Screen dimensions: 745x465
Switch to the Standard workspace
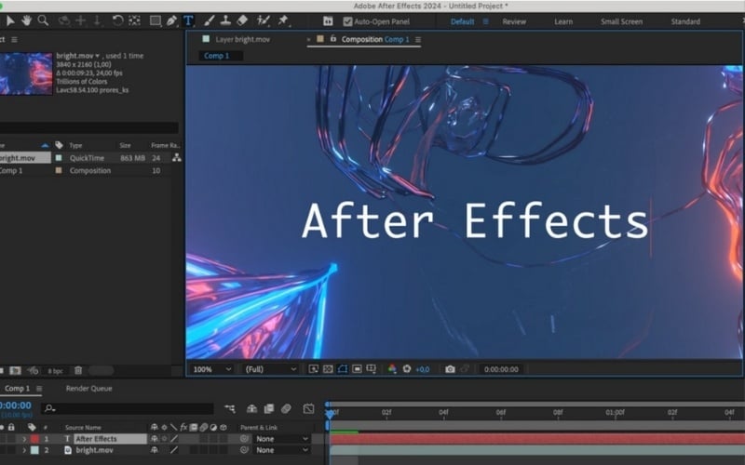pos(685,21)
